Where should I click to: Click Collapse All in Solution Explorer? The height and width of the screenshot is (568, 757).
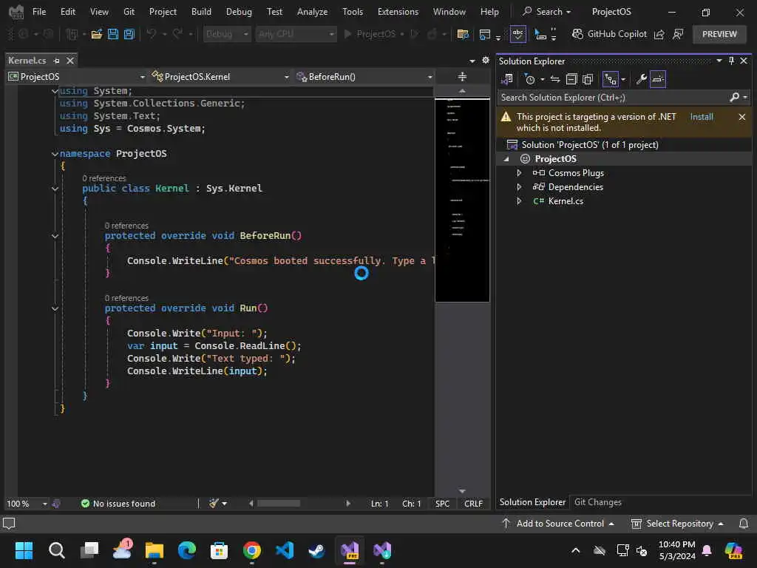click(x=571, y=79)
